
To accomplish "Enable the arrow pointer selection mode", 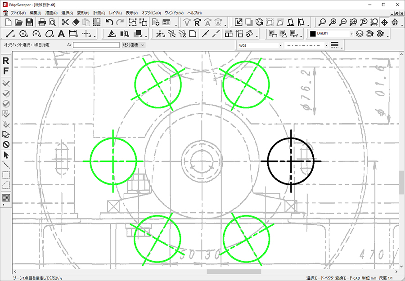I will 6,155.
